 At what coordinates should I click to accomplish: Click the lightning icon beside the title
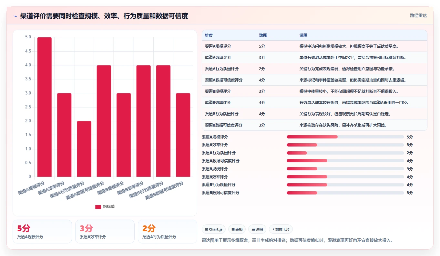(15, 16)
